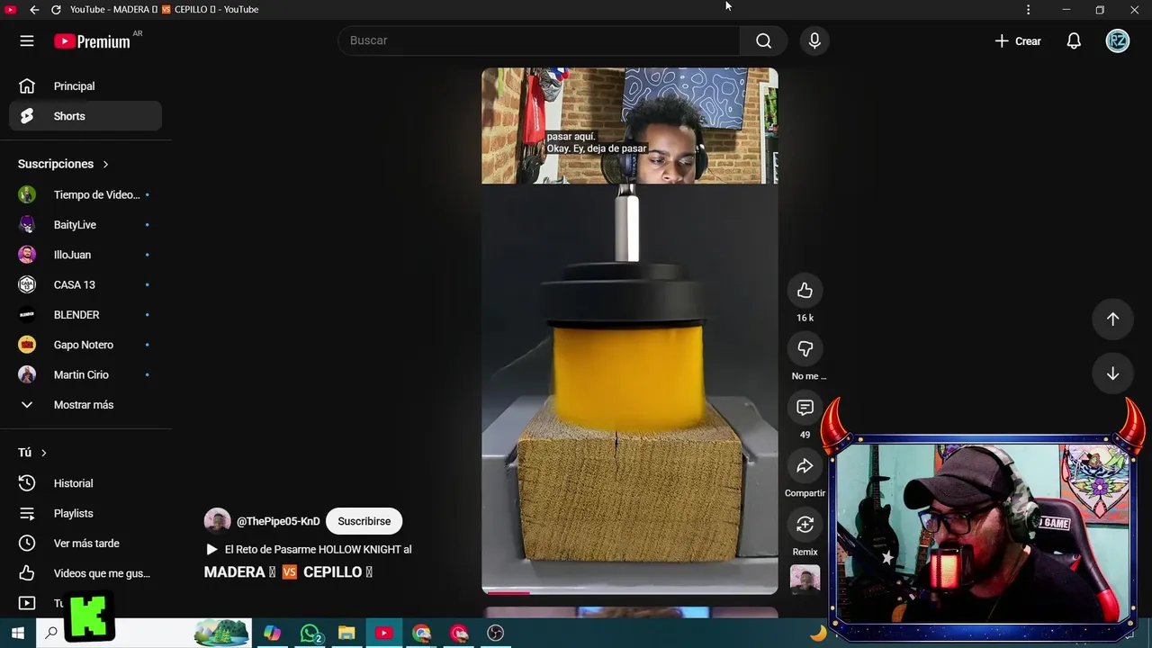Open Google Chrome from the taskbar
This screenshot has height=648, width=1152.
coord(421,634)
